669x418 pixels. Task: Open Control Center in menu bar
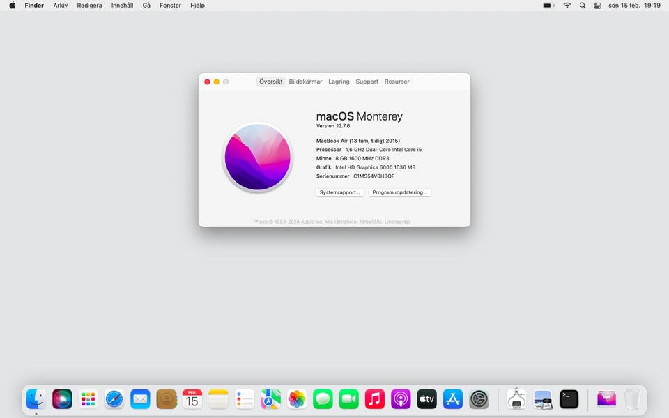pos(597,6)
